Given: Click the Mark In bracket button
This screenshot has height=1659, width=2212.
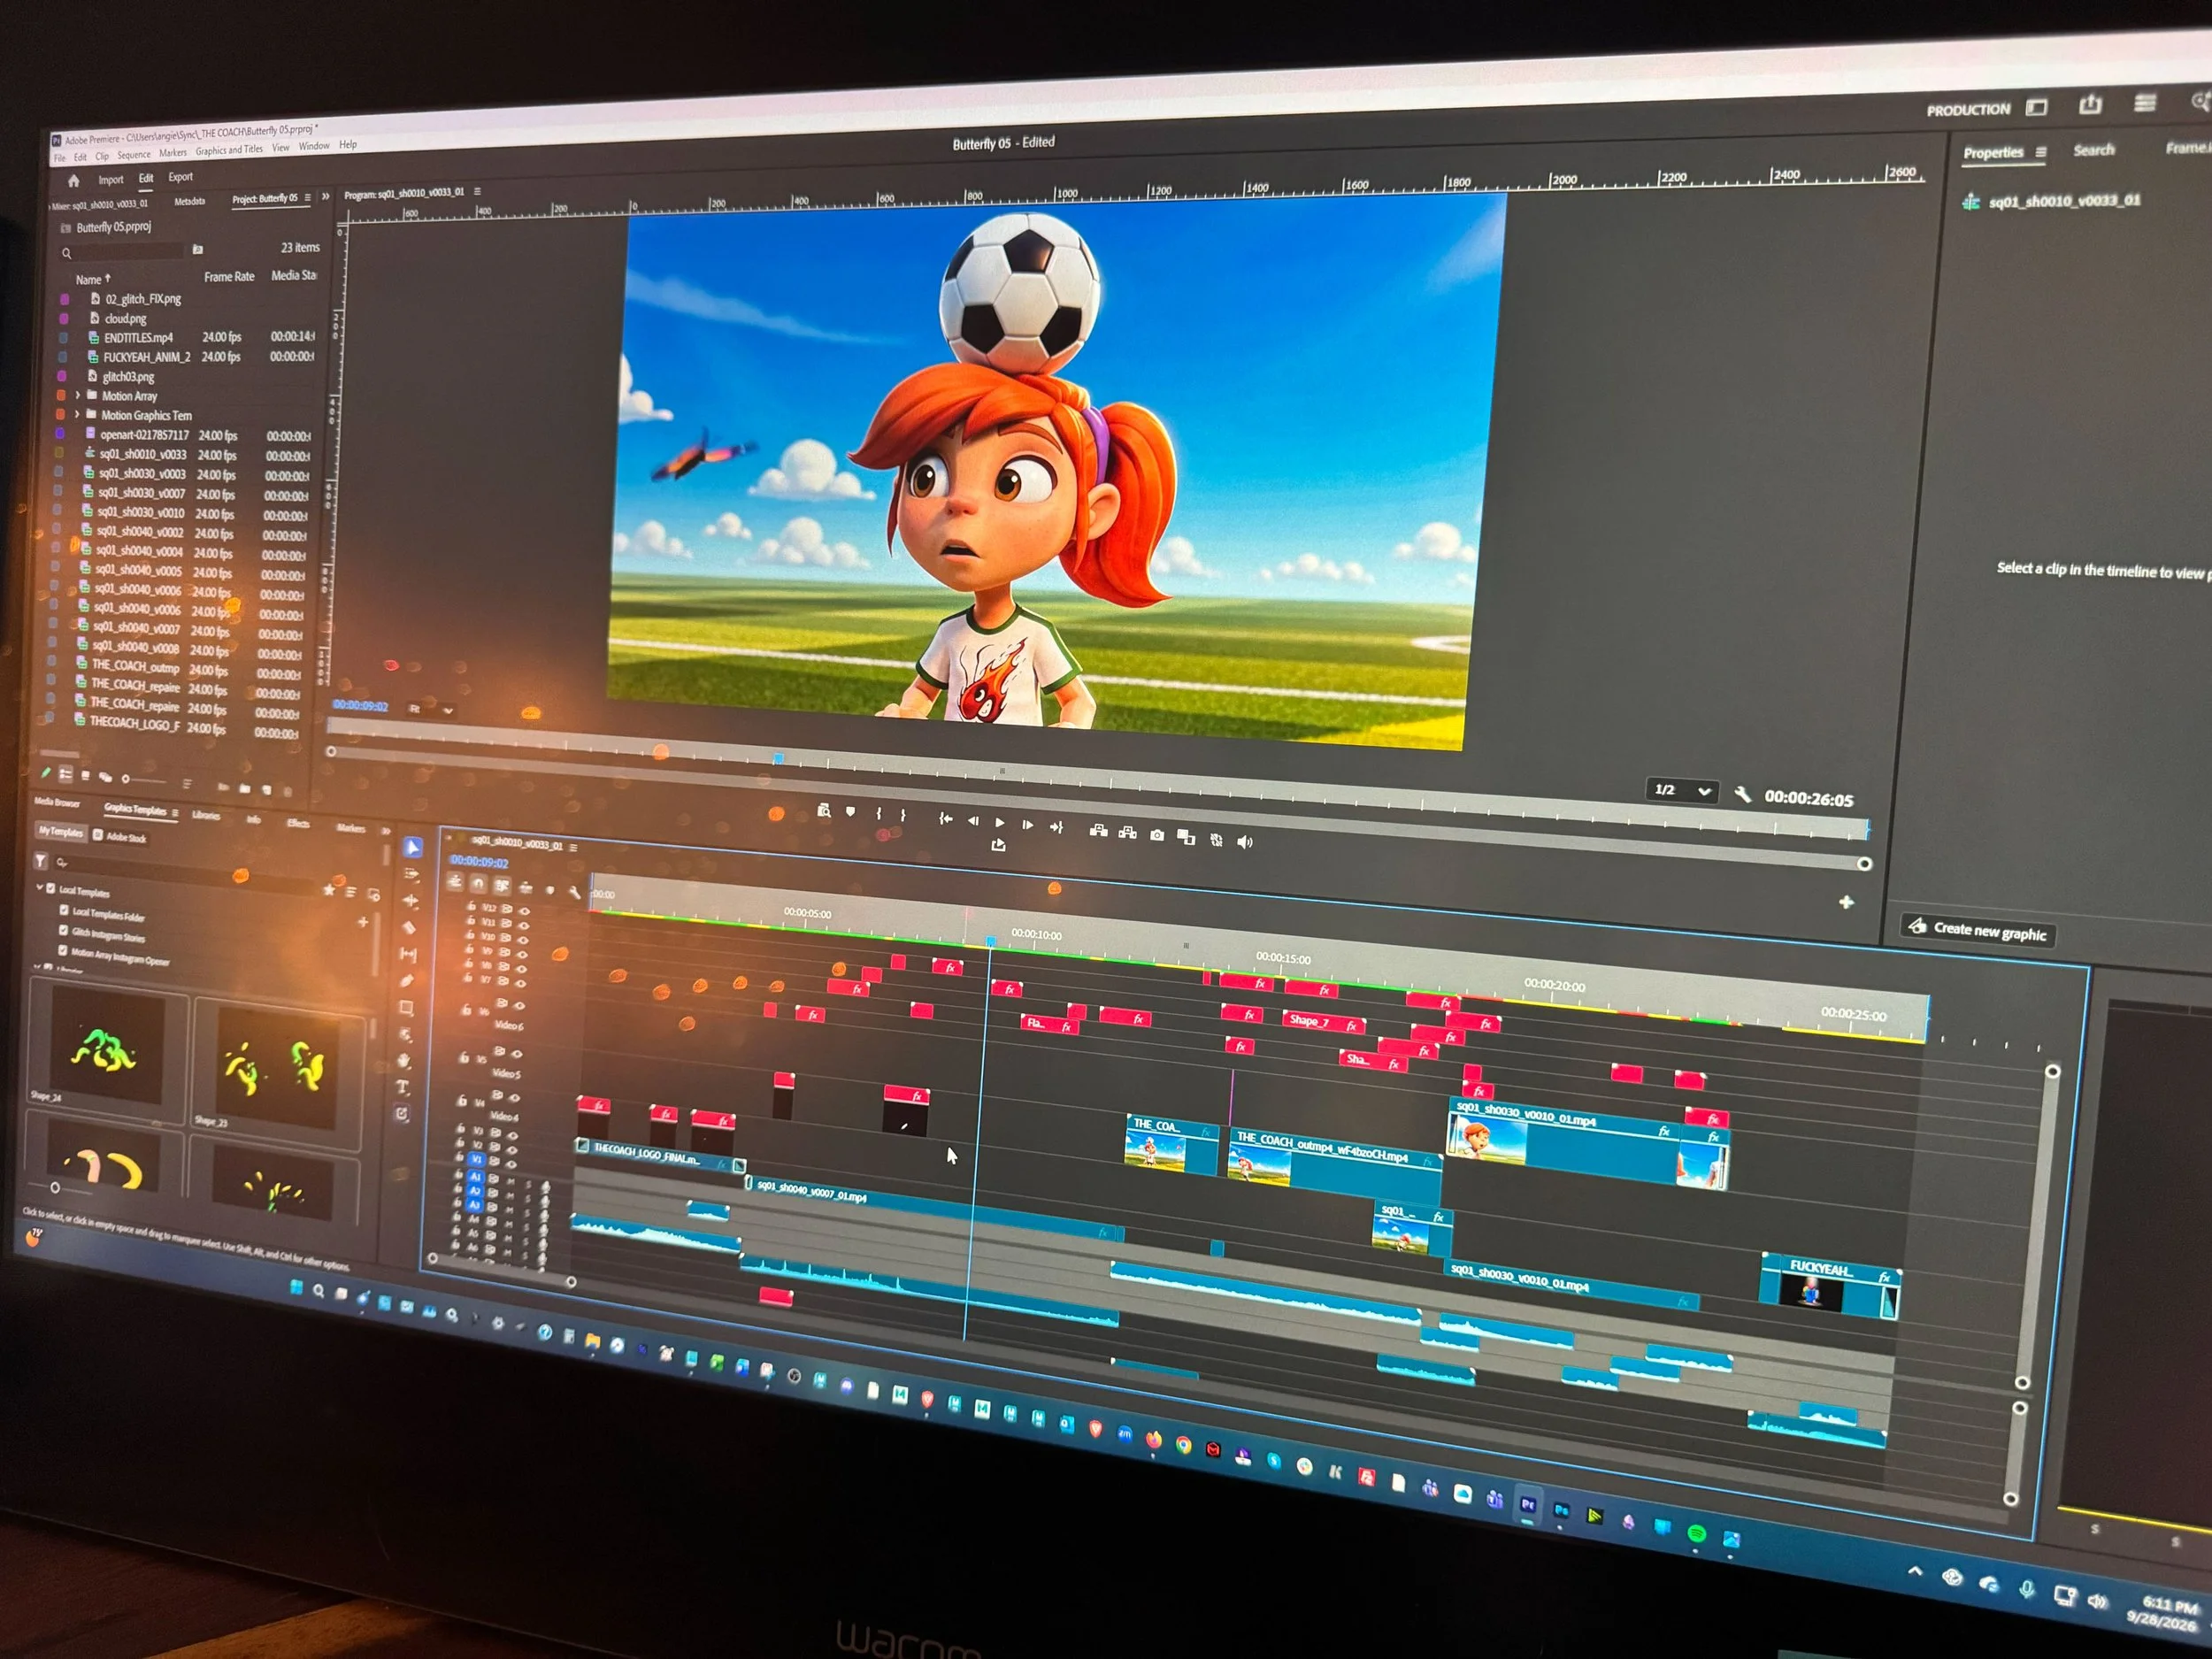Looking at the screenshot, I should point(879,814).
